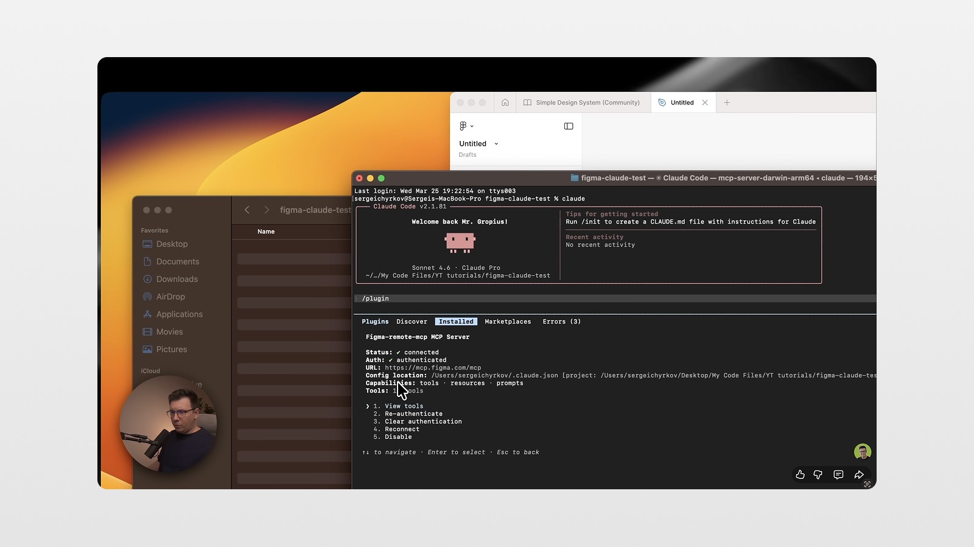Click Finder back arrow
The height and width of the screenshot is (547, 974).
247,210
